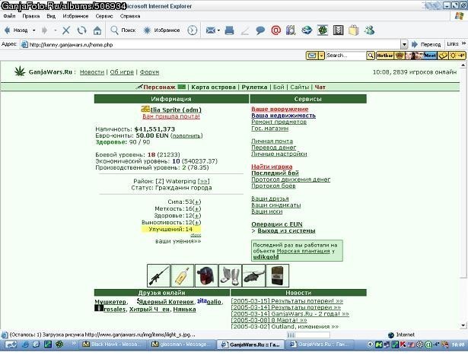The width and height of the screenshot is (468, 362).
Task: Click the Hotbar mail envelope icon
Action: click(312, 56)
